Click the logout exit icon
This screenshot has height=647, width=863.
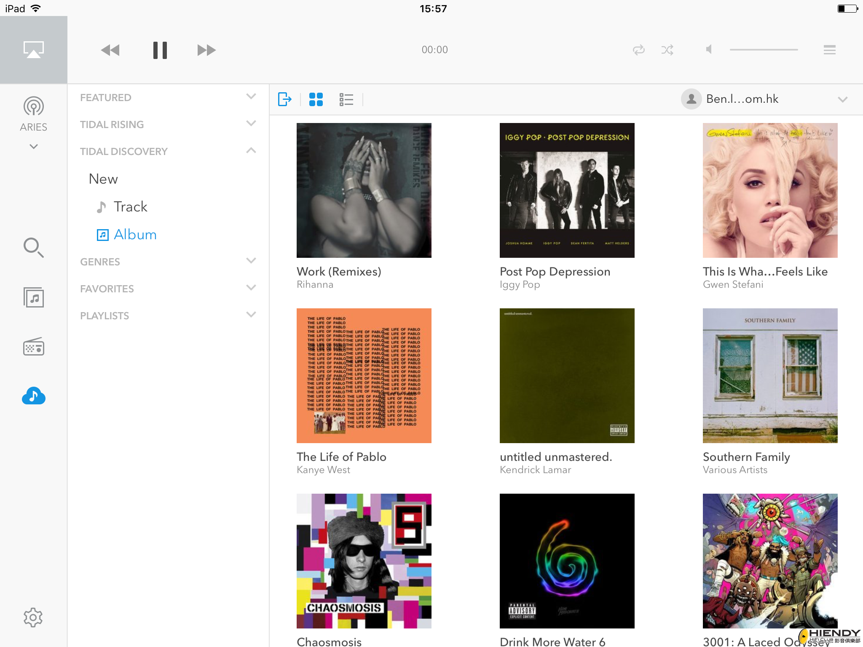pyautogui.click(x=285, y=99)
